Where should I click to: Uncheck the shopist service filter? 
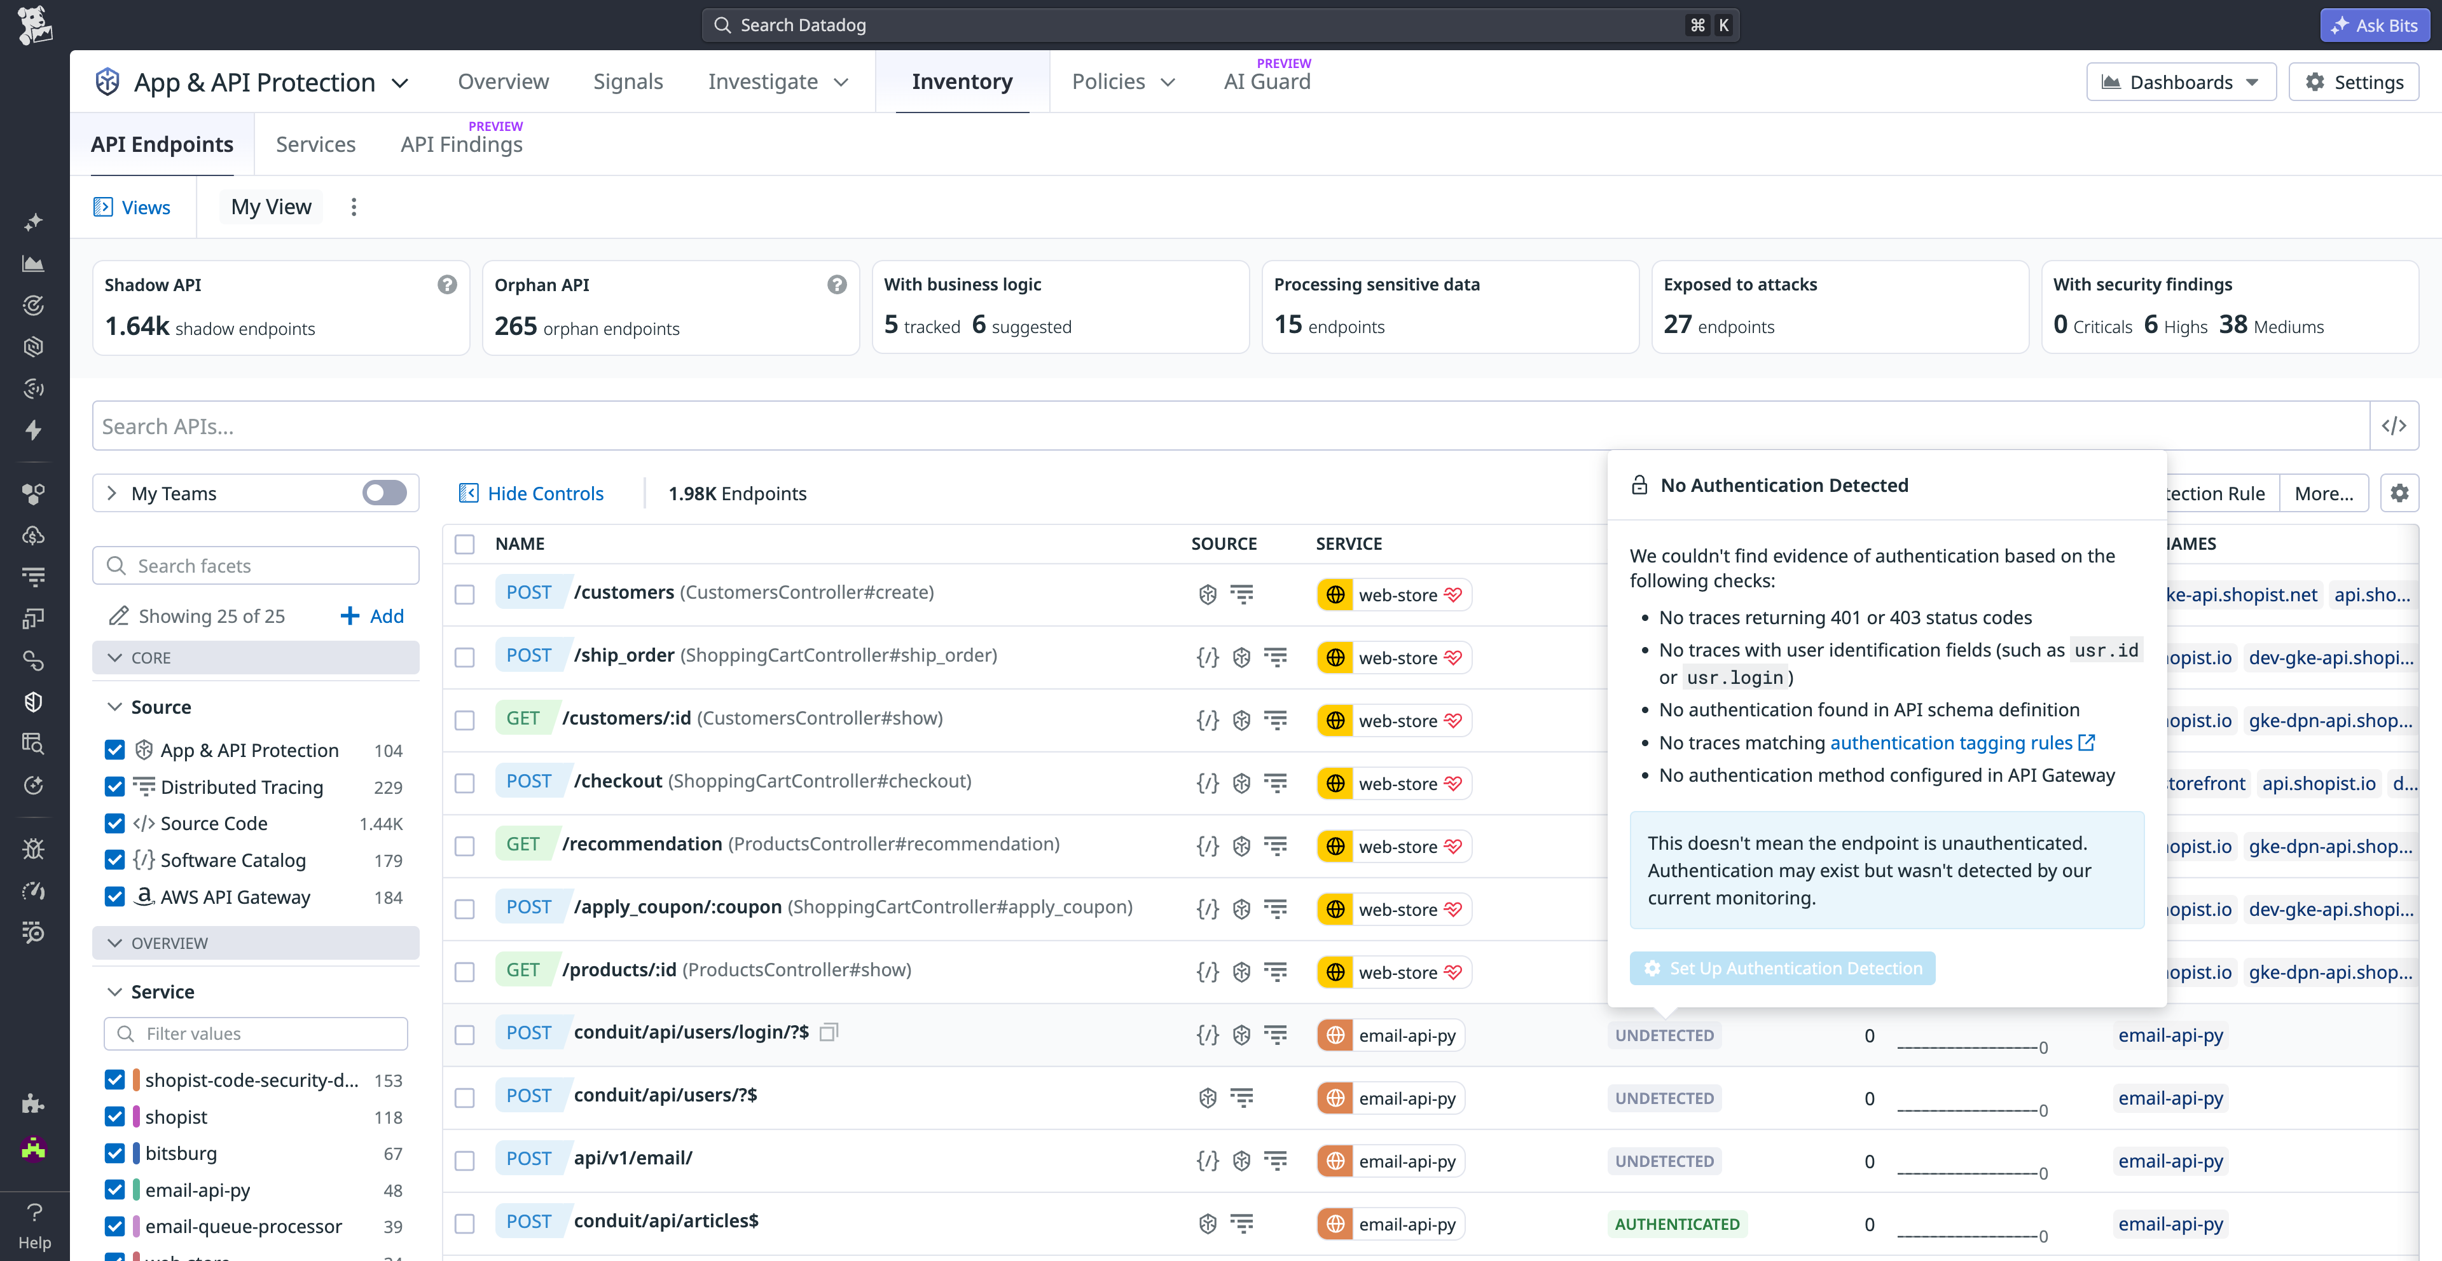(114, 1117)
